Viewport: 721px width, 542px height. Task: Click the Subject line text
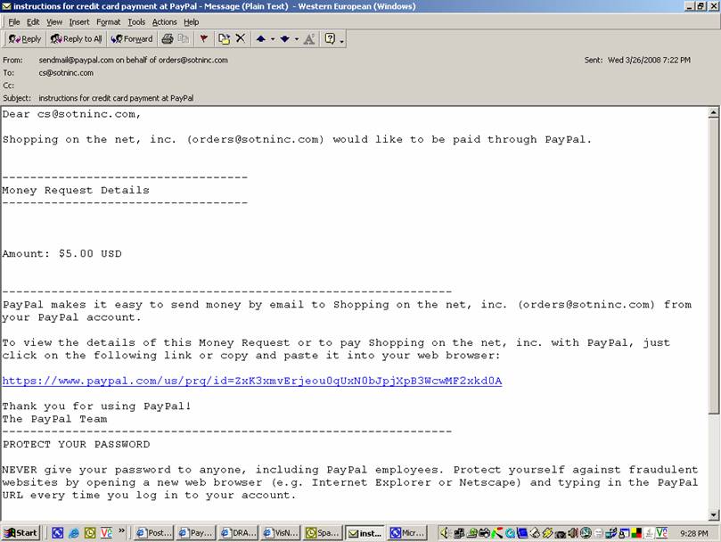tap(116, 98)
